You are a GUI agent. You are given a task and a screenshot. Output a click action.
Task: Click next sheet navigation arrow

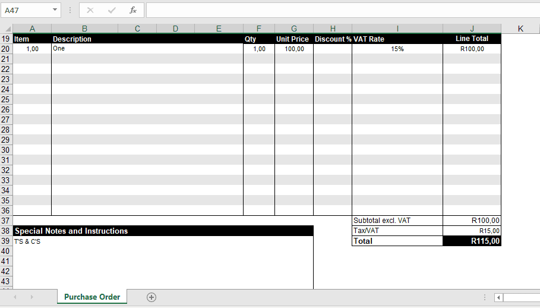tap(31, 297)
